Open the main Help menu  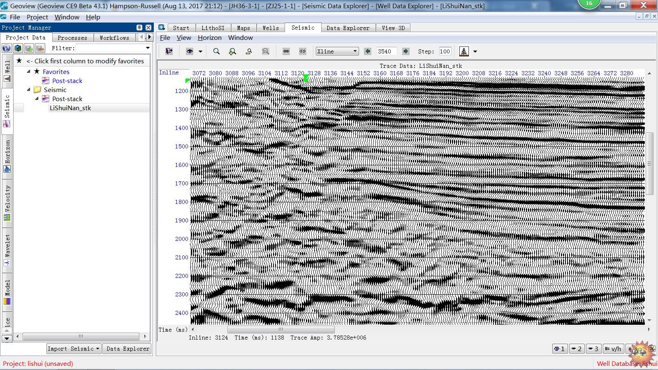(93, 17)
